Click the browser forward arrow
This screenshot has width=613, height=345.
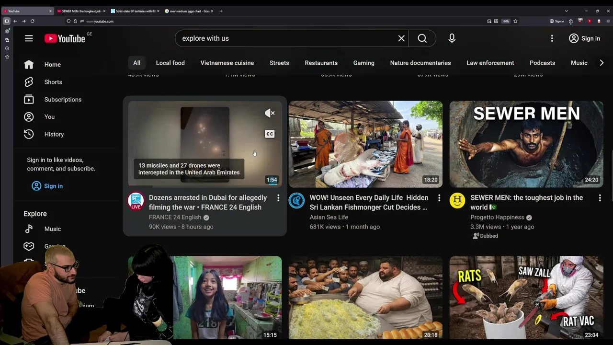(x=24, y=21)
